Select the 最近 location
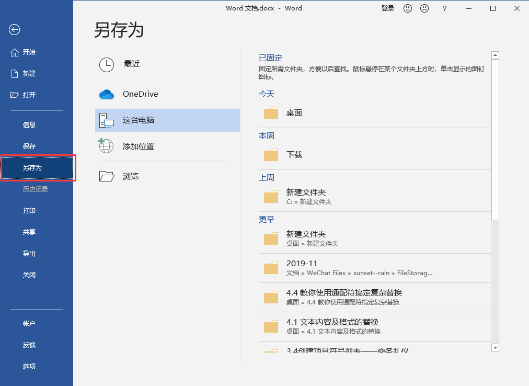 point(132,64)
